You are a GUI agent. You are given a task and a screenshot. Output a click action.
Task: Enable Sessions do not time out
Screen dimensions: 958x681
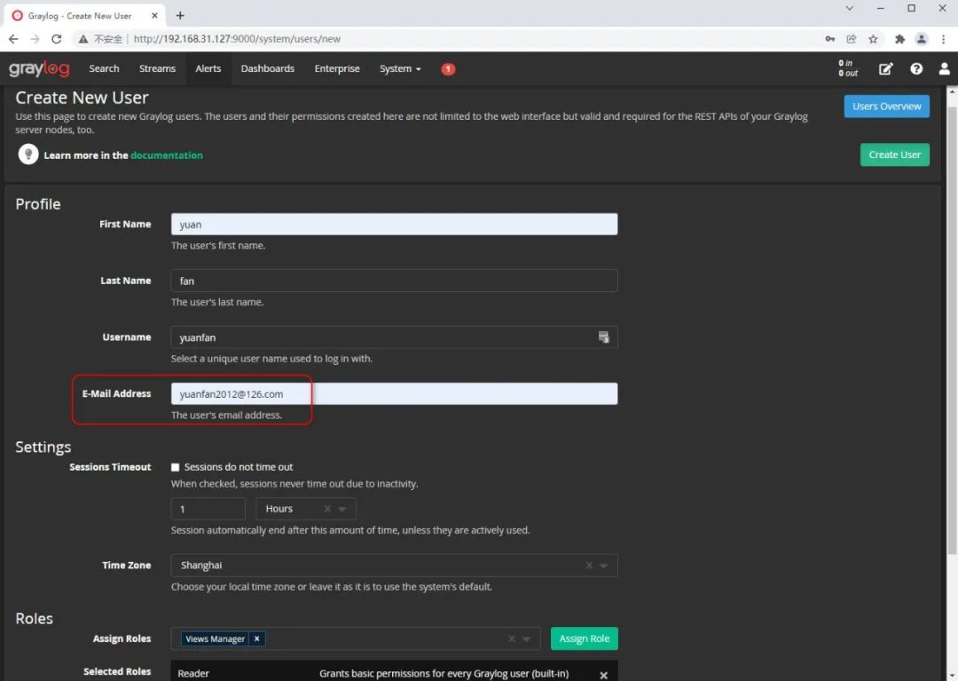click(x=176, y=467)
